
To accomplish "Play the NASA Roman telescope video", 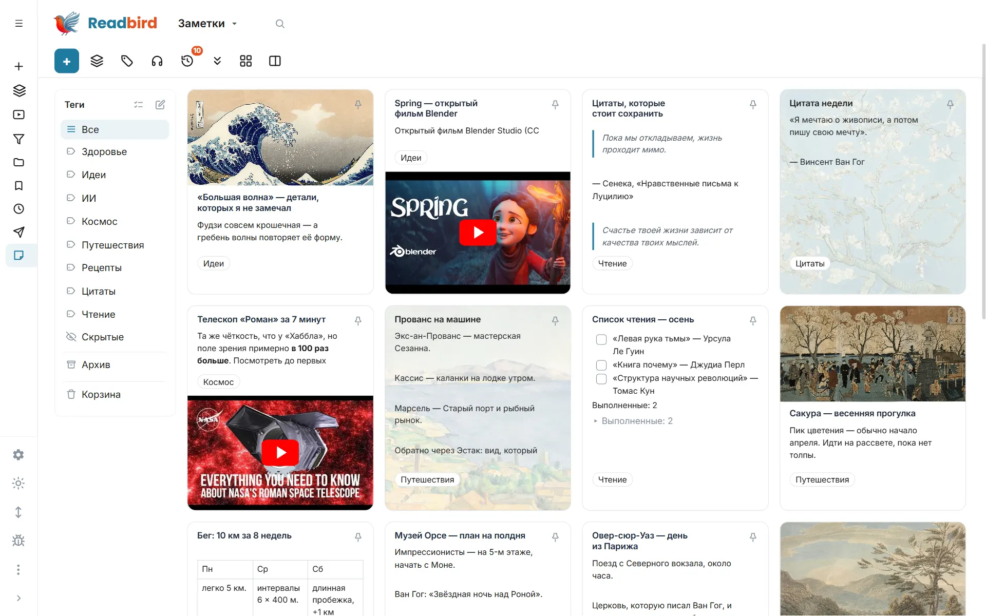I will point(280,452).
